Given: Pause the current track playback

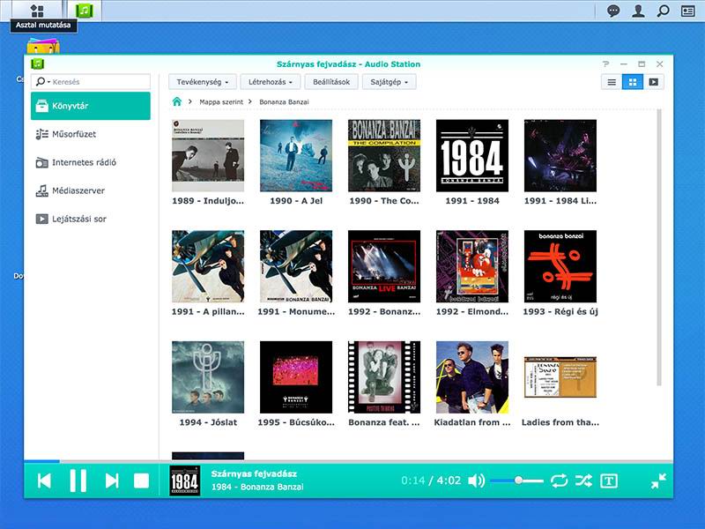Looking at the screenshot, I should coord(78,481).
